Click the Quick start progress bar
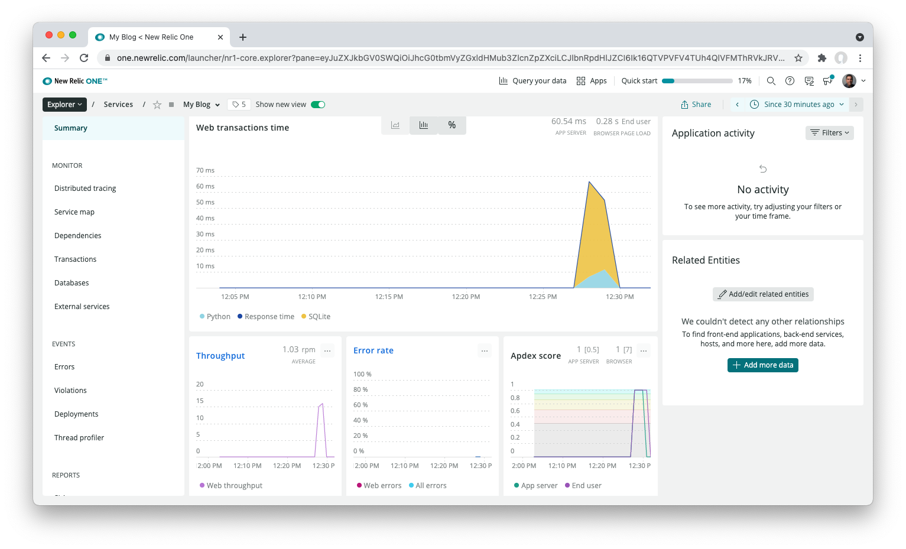This screenshot has height=549, width=906. (697, 81)
